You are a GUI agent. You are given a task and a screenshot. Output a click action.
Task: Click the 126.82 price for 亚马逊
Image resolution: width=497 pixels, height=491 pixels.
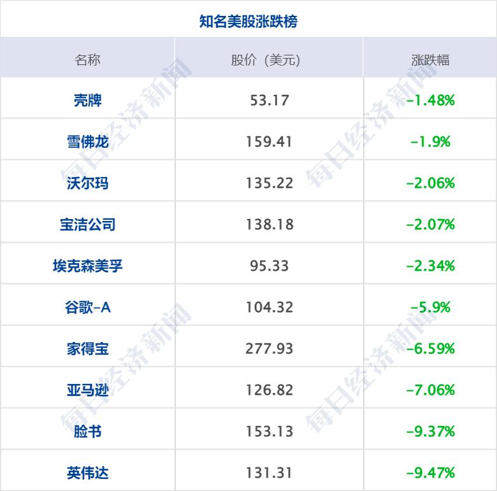(x=270, y=390)
